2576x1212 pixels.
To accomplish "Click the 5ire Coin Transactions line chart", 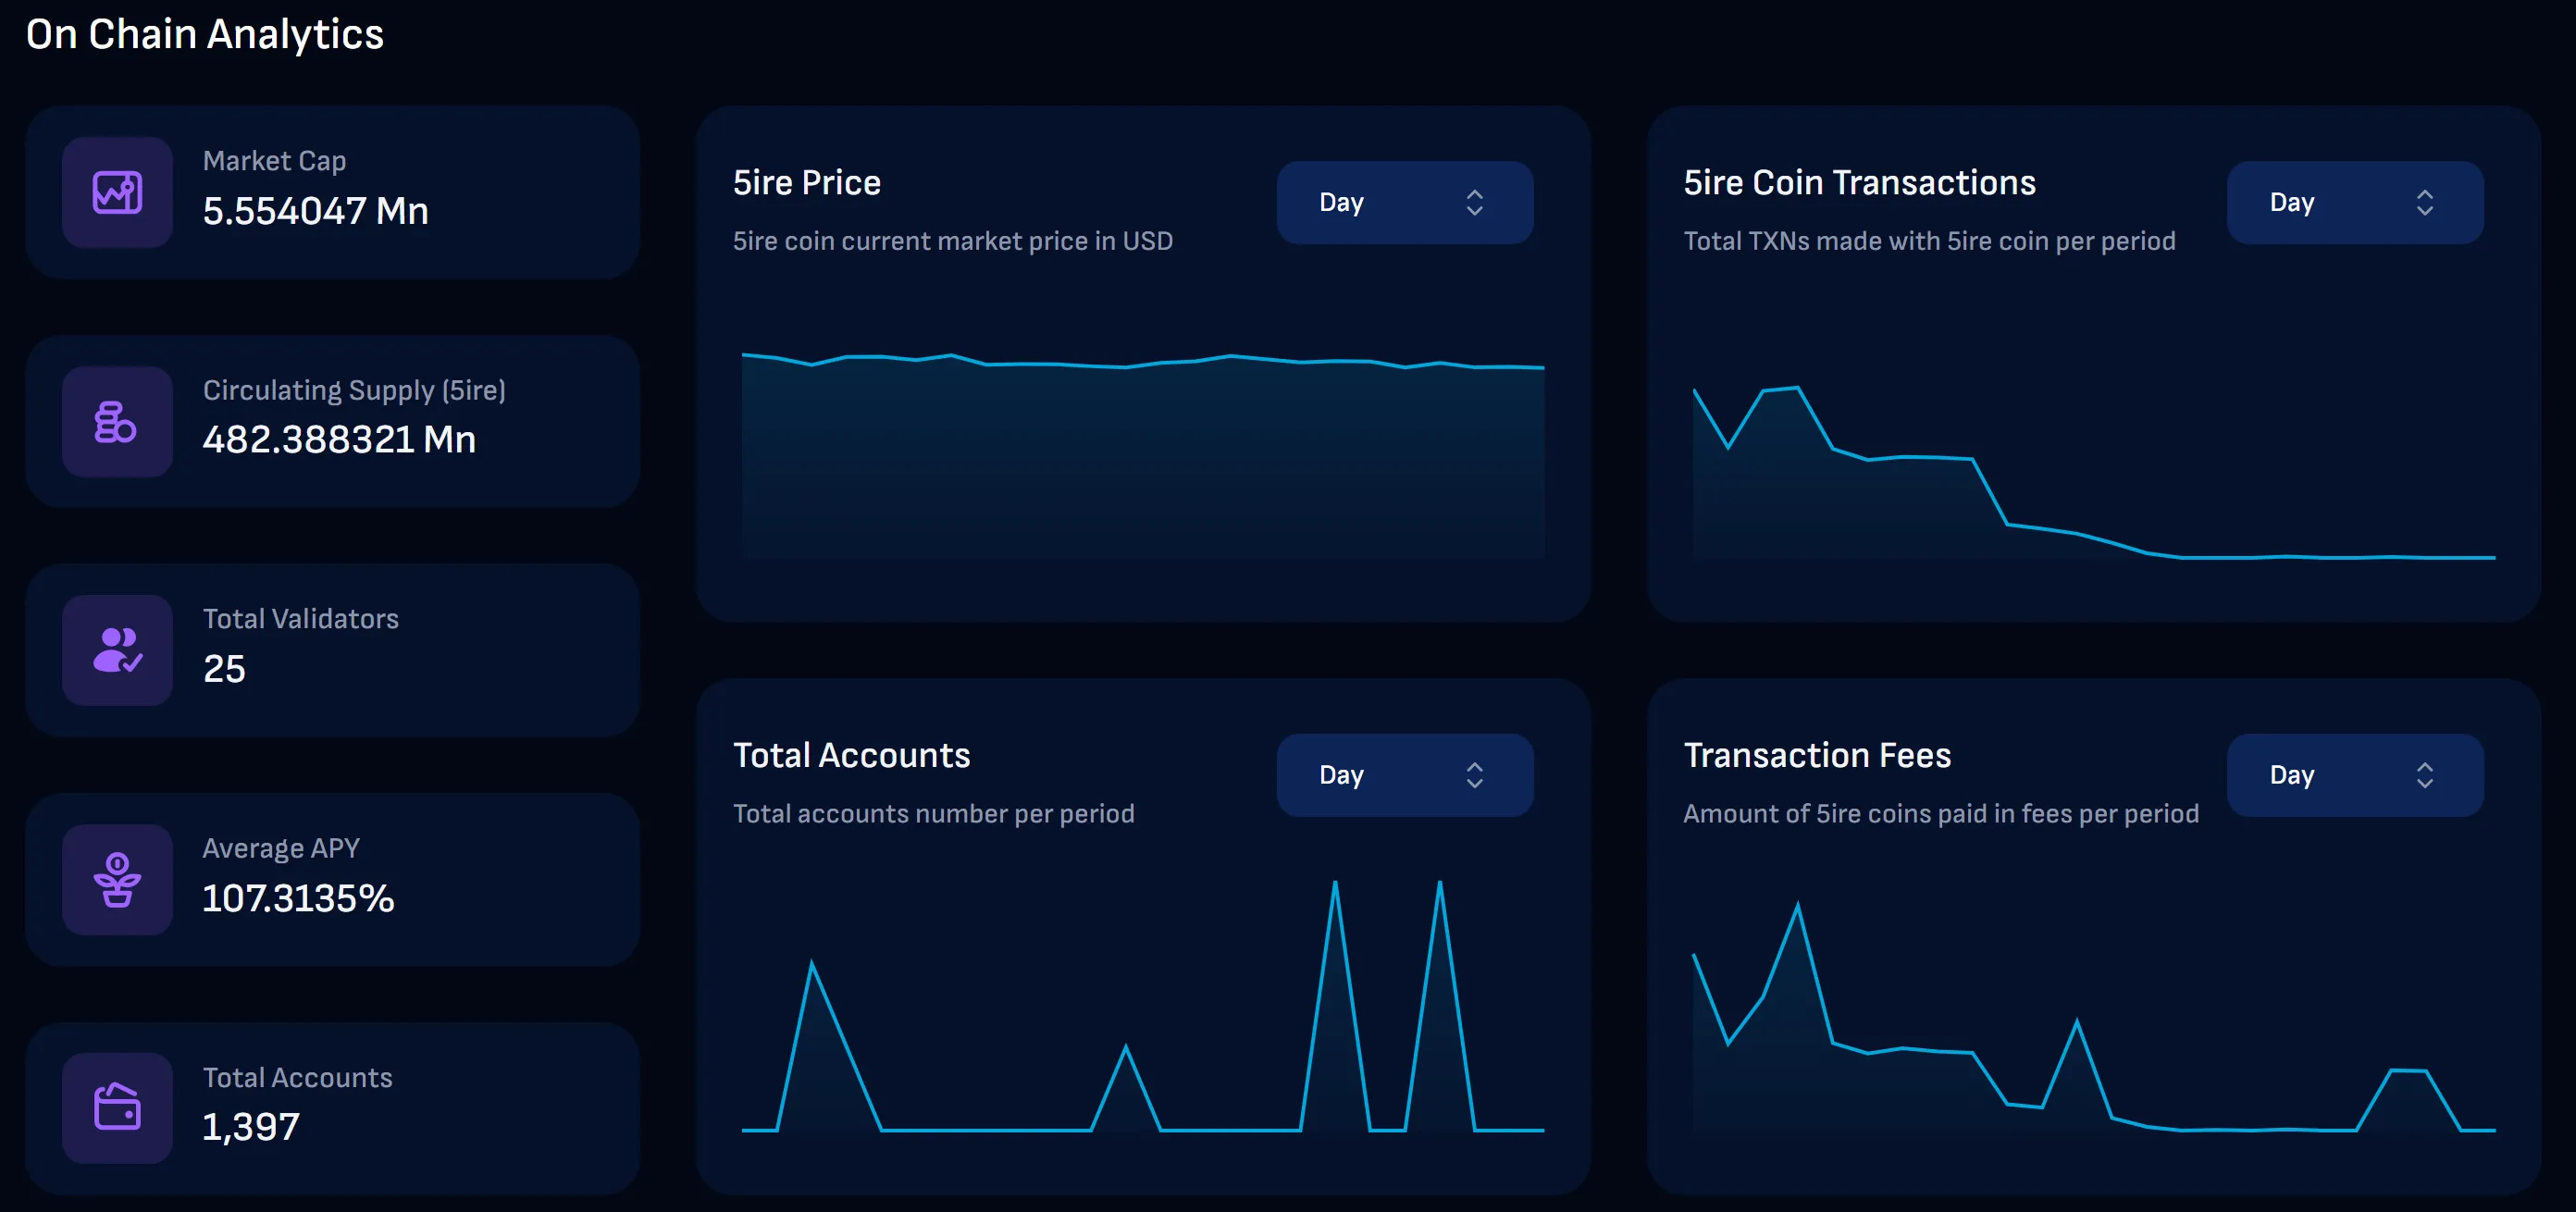I will [2093, 472].
